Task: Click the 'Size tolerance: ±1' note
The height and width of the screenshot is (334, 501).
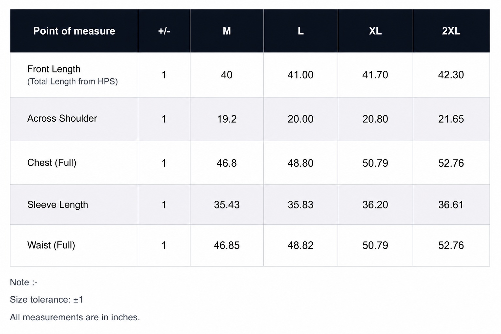Action: tap(47, 299)
